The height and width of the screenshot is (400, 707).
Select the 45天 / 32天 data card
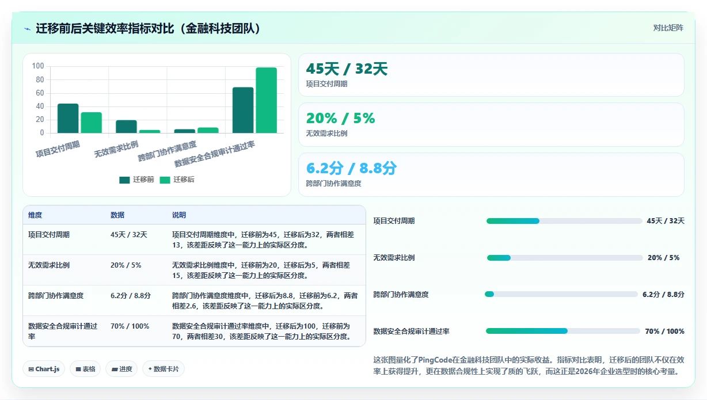[x=491, y=75]
